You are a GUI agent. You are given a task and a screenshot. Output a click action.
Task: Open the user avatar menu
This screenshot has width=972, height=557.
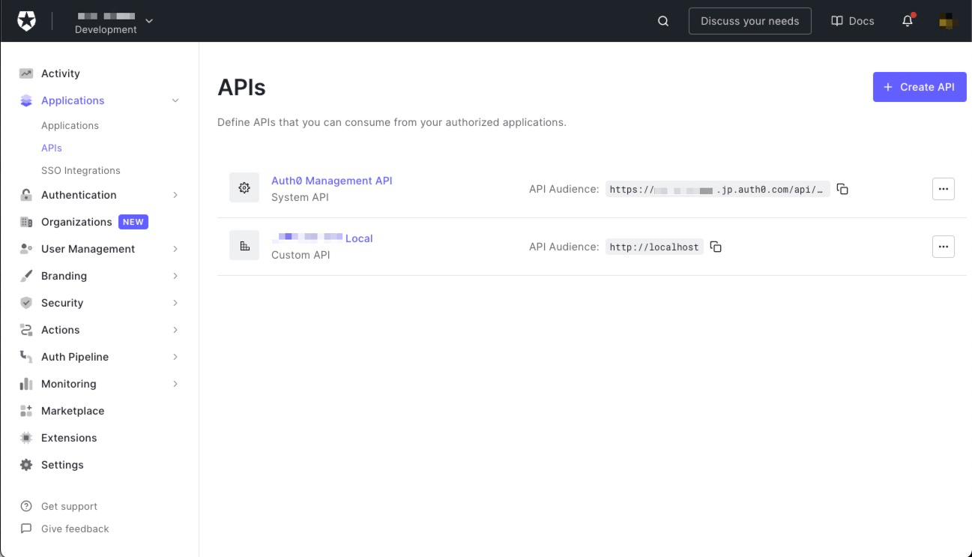(945, 21)
